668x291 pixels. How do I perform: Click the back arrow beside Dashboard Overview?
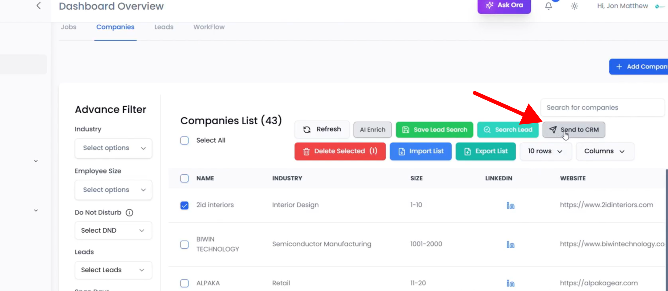[x=39, y=6]
